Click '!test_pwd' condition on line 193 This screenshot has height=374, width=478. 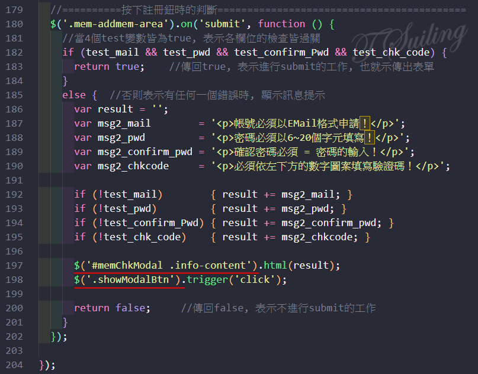(x=127, y=209)
